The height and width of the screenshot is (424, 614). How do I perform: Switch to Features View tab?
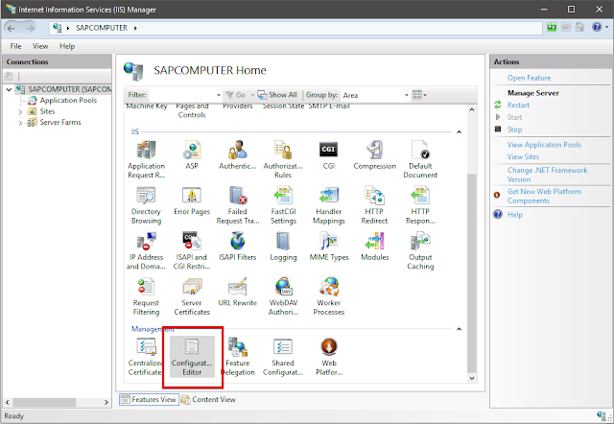[x=149, y=399]
